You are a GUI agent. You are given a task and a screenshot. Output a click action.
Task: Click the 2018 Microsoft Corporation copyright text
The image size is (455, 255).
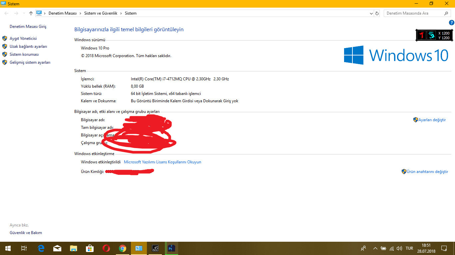tap(126, 56)
